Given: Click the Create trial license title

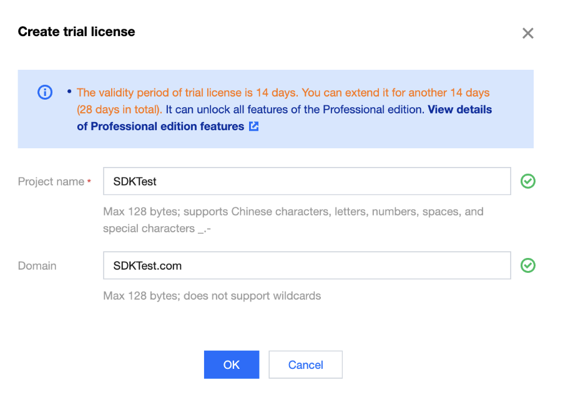Looking at the screenshot, I should (x=76, y=32).
